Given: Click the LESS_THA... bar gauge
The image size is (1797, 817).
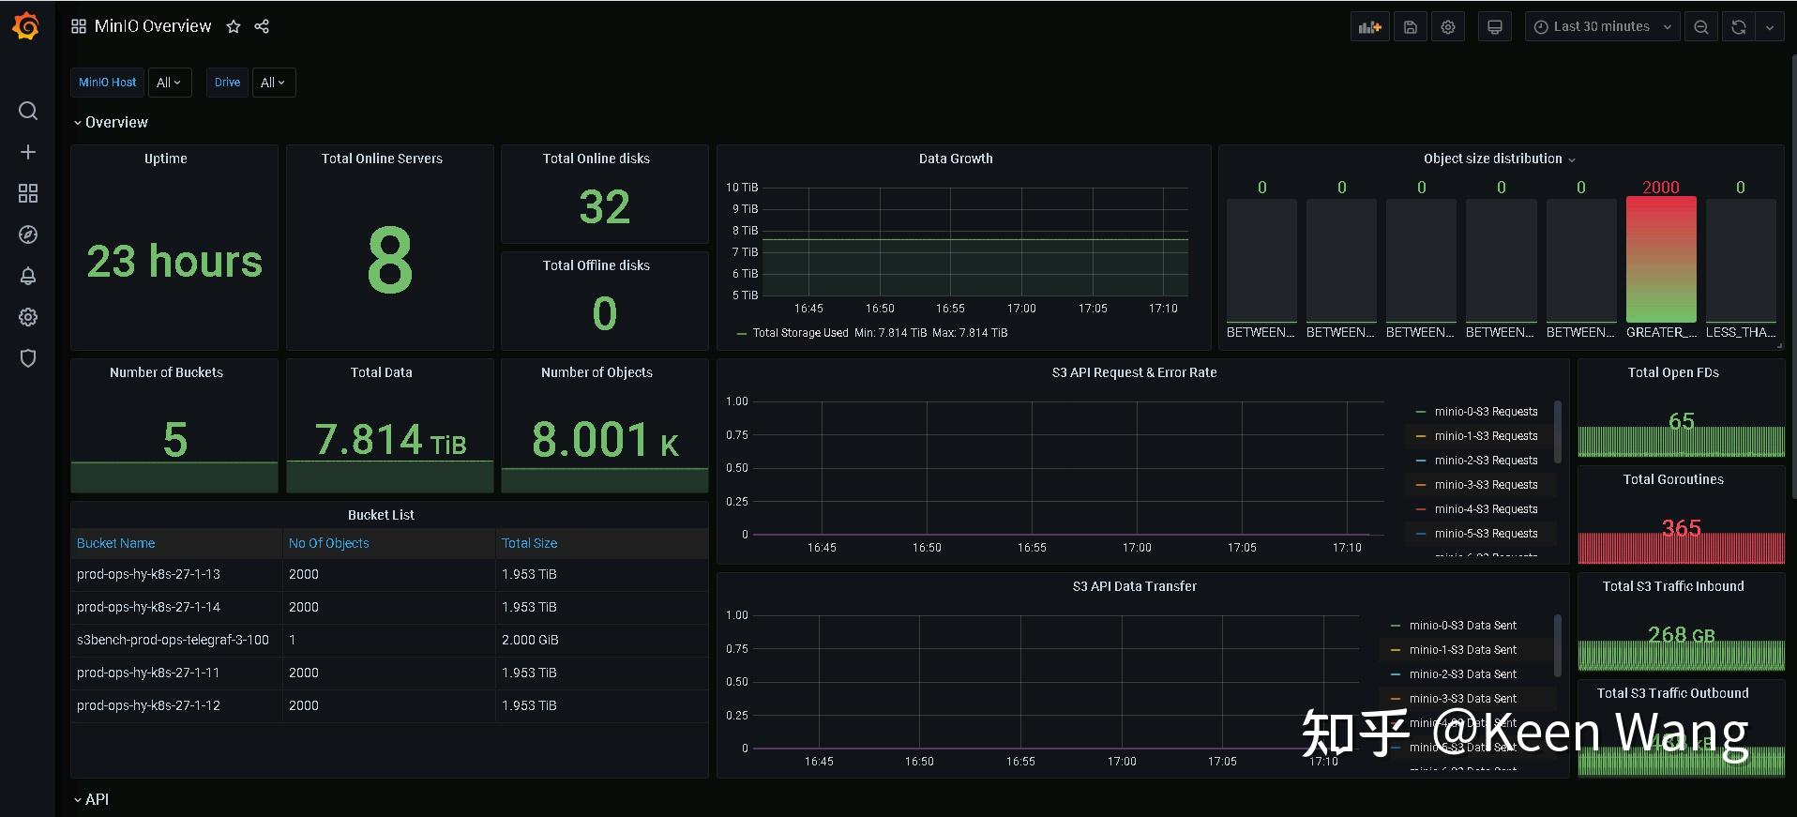Looking at the screenshot, I should coord(1741,259).
